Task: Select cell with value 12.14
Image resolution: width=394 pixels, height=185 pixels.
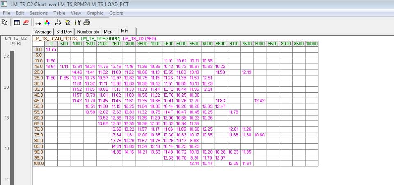Action: (195, 164)
